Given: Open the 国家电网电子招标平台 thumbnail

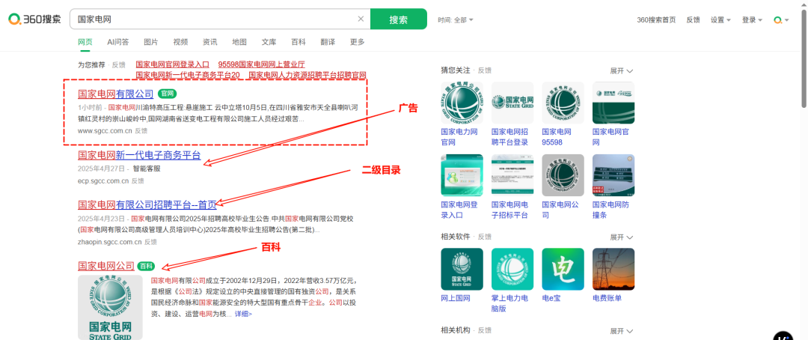Looking at the screenshot, I should coord(512,175).
